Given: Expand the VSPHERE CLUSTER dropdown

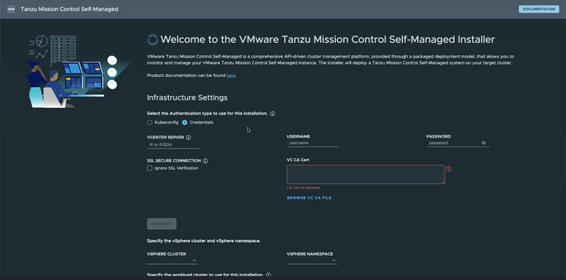Looking at the screenshot, I should (172, 261).
